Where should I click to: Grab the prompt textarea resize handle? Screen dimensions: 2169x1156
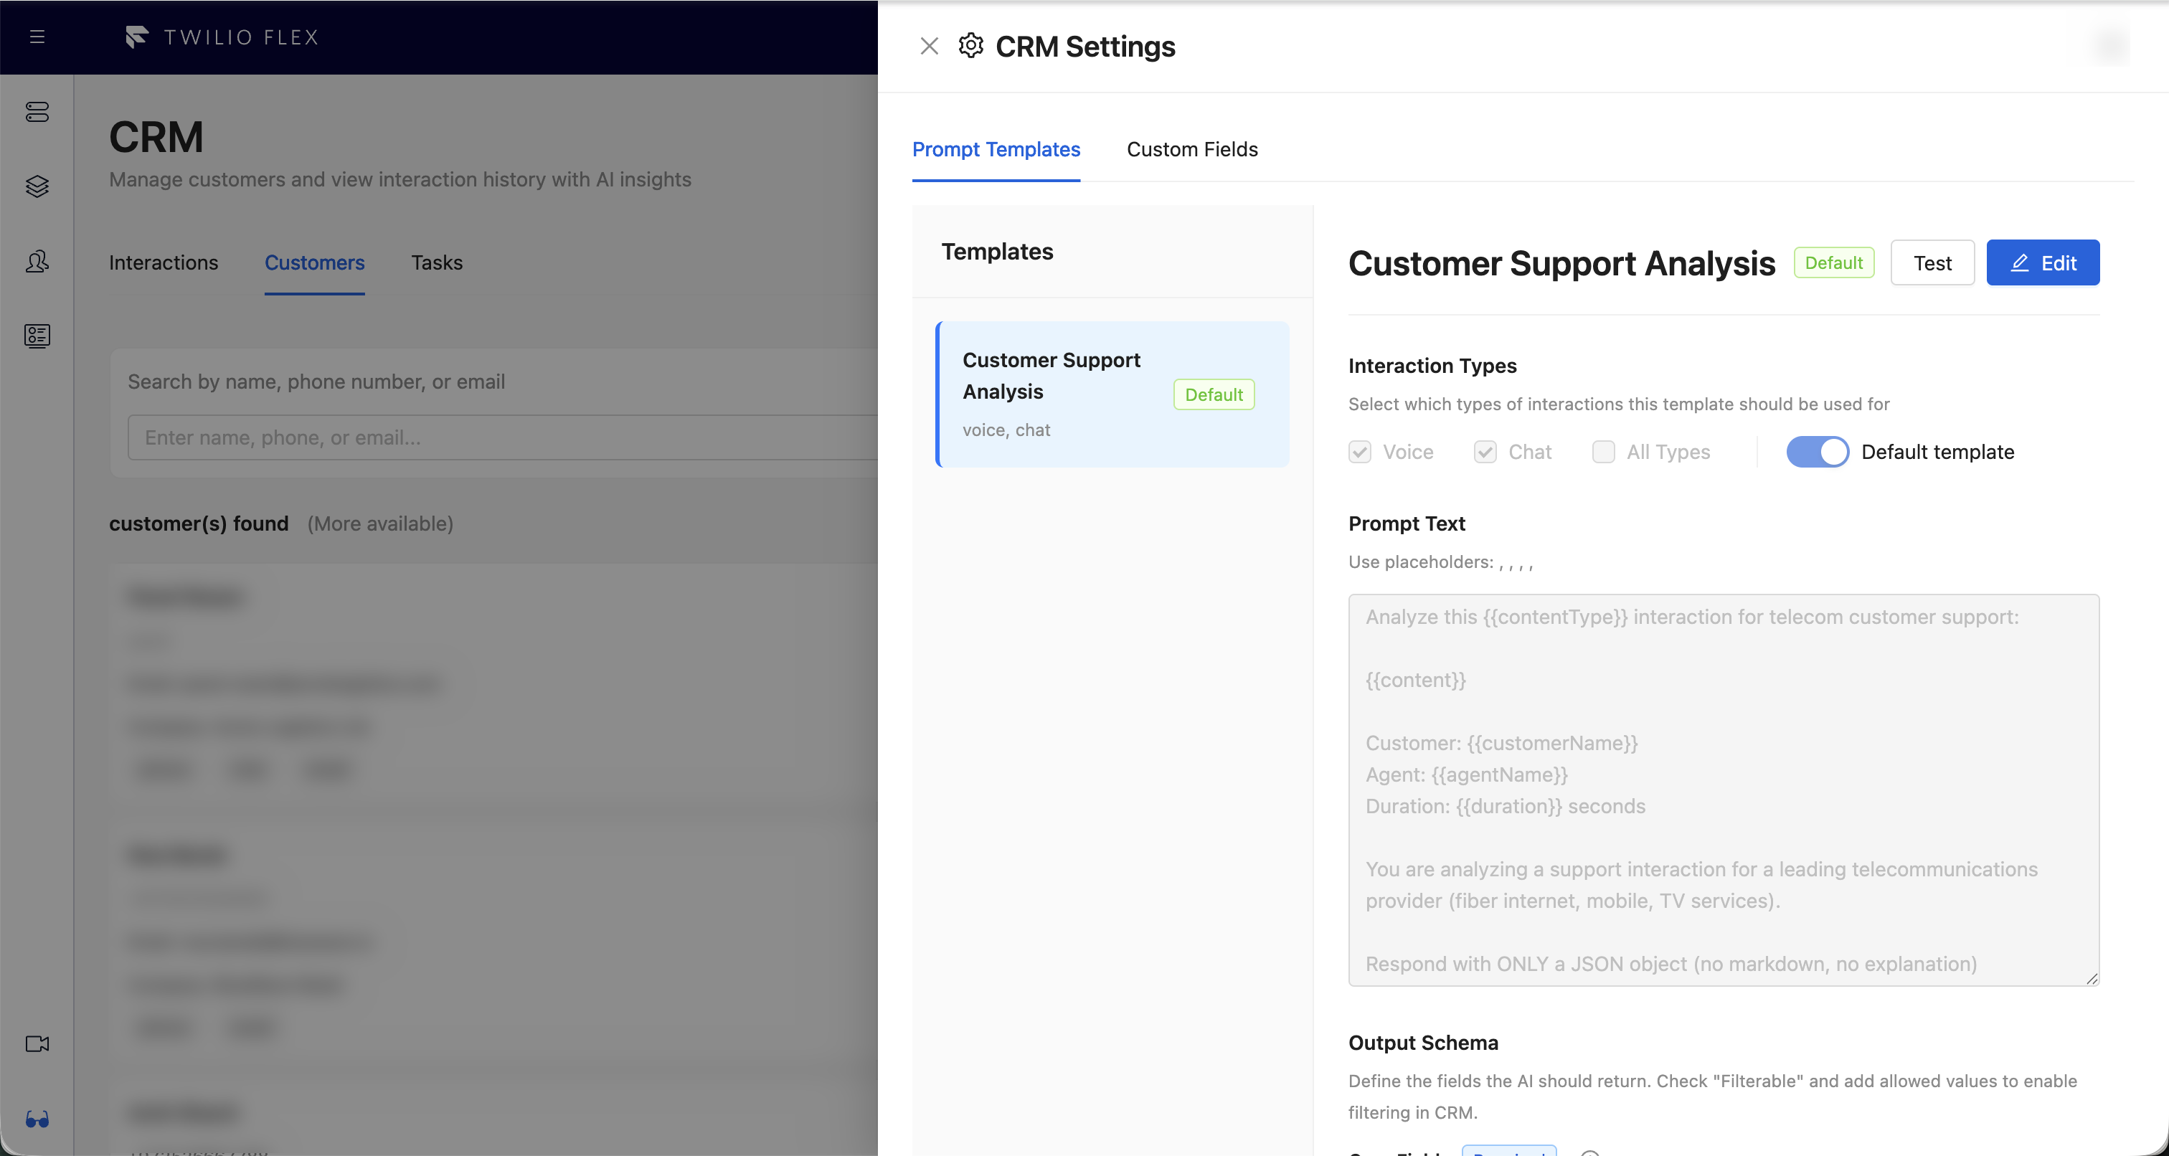2092,978
